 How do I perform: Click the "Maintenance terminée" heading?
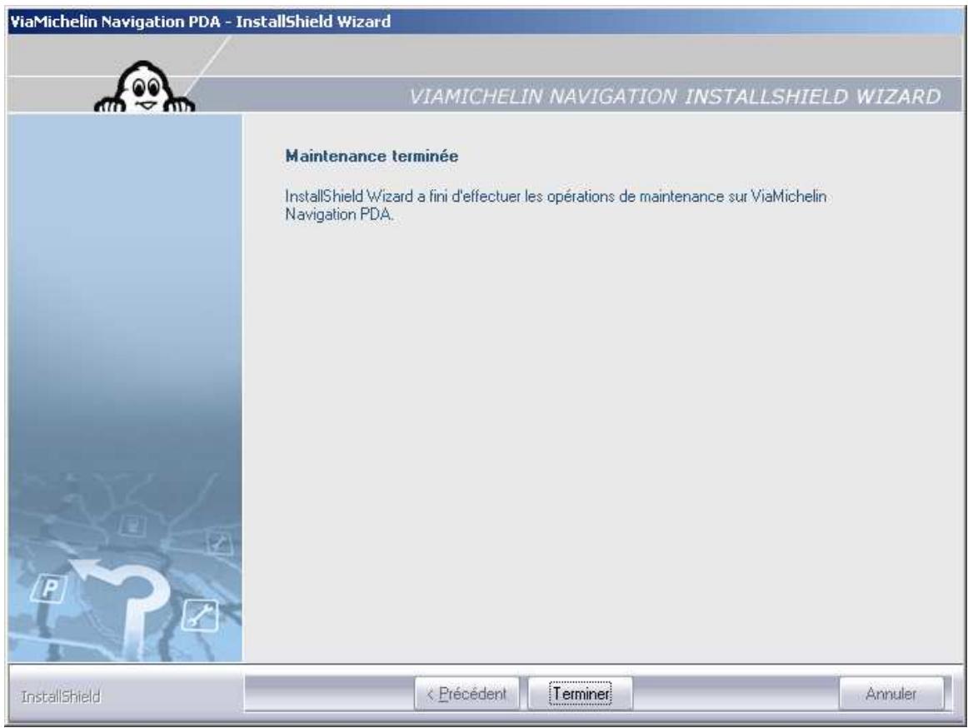point(372,157)
